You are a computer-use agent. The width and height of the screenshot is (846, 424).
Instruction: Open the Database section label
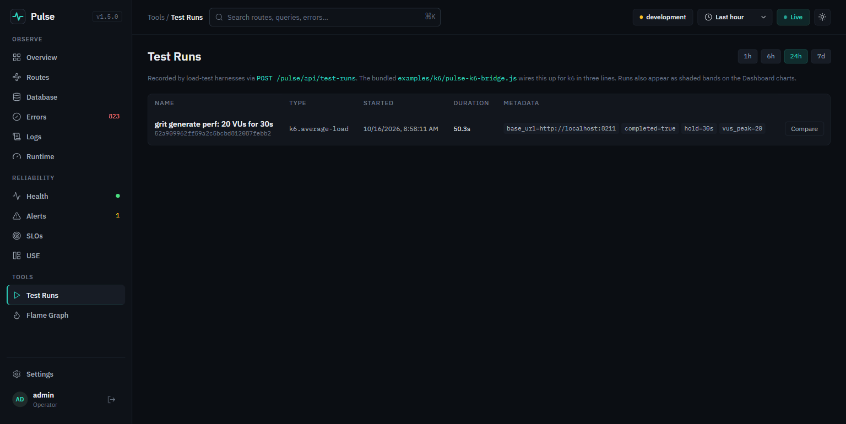(x=42, y=97)
